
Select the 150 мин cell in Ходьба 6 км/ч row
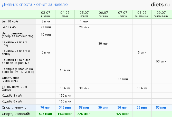coord(65,102)
